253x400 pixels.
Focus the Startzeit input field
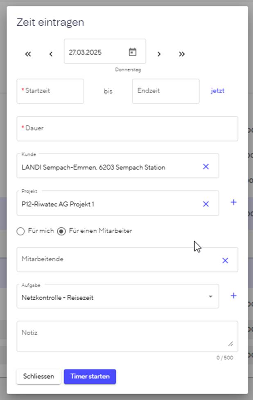coord(50,91)
